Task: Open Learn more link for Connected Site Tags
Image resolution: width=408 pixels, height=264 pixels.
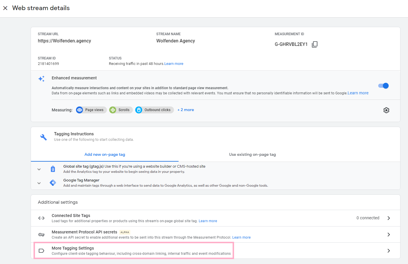Action: (x=208, y=221)
